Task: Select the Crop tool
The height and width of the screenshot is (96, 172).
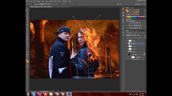Action: 27,19
